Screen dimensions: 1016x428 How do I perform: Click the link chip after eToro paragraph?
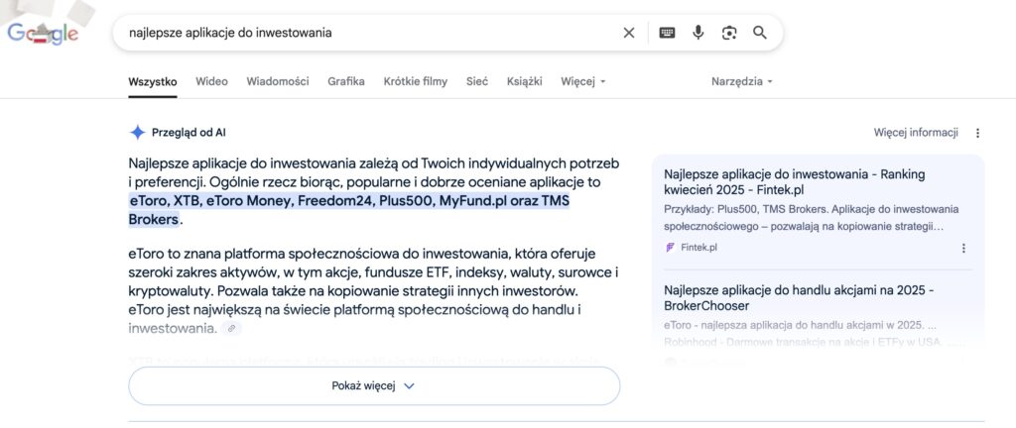click(231, 329)
